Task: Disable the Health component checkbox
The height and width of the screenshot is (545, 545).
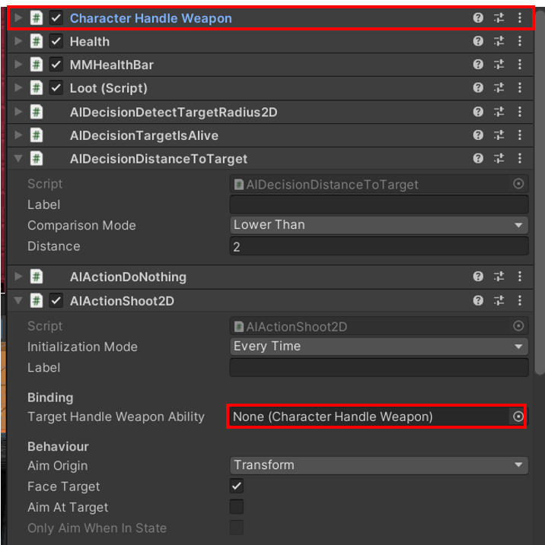Action: (56, 41)
